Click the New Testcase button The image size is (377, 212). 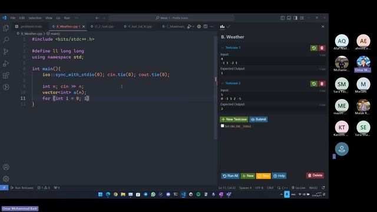pyautogui.click(x=234, y=119)
